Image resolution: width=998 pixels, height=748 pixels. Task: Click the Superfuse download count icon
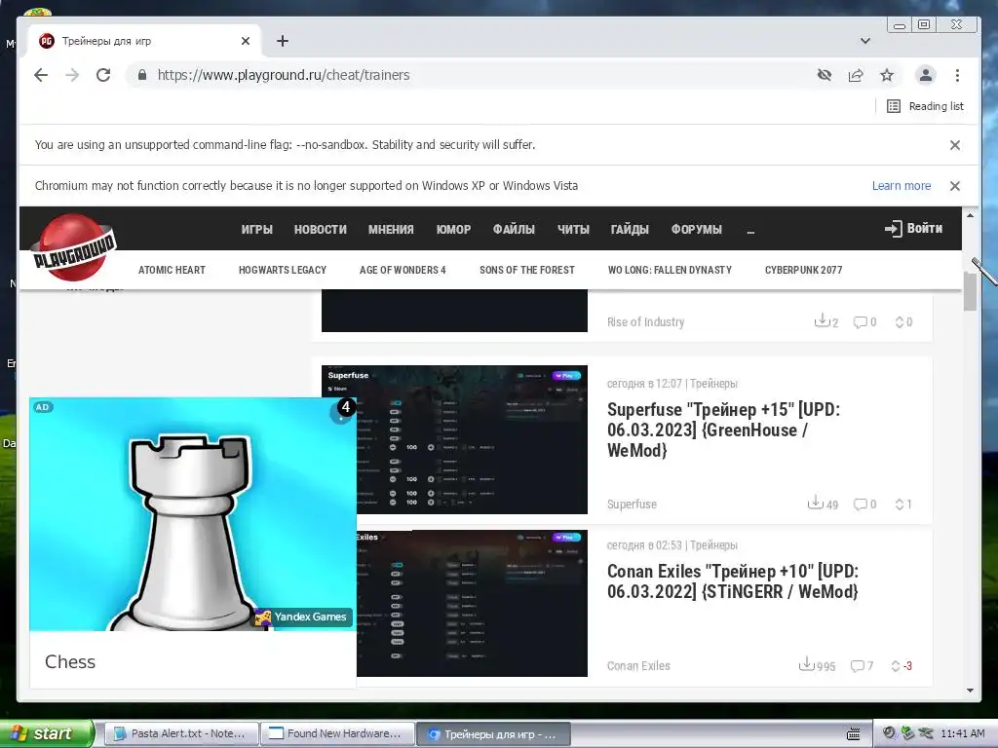(815, 503)
